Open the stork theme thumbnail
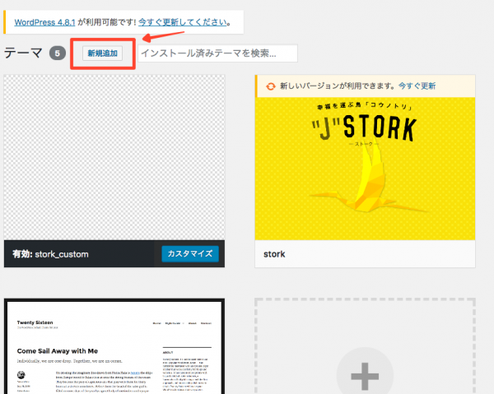The width and height of the screenshot is (494, 394). point(365,169)
